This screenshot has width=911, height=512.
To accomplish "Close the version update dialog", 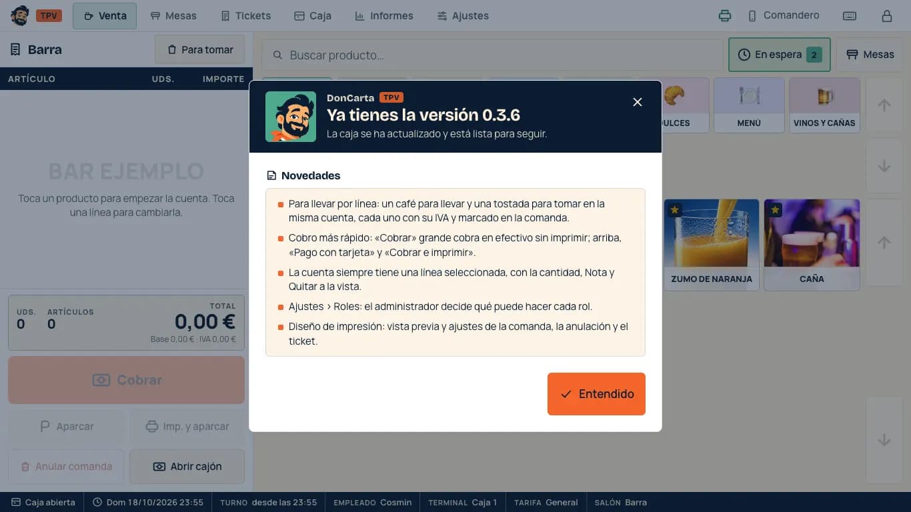I will [x=638, y=102].
